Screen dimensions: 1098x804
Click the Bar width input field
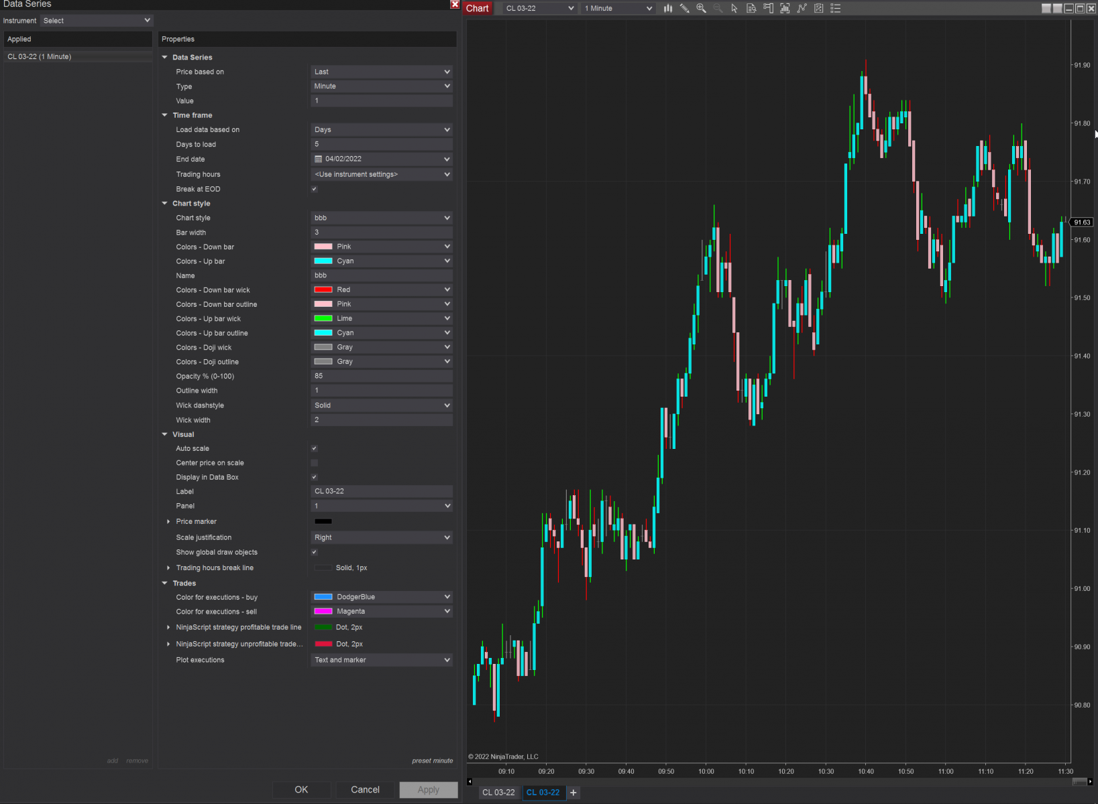click(382, 232)
